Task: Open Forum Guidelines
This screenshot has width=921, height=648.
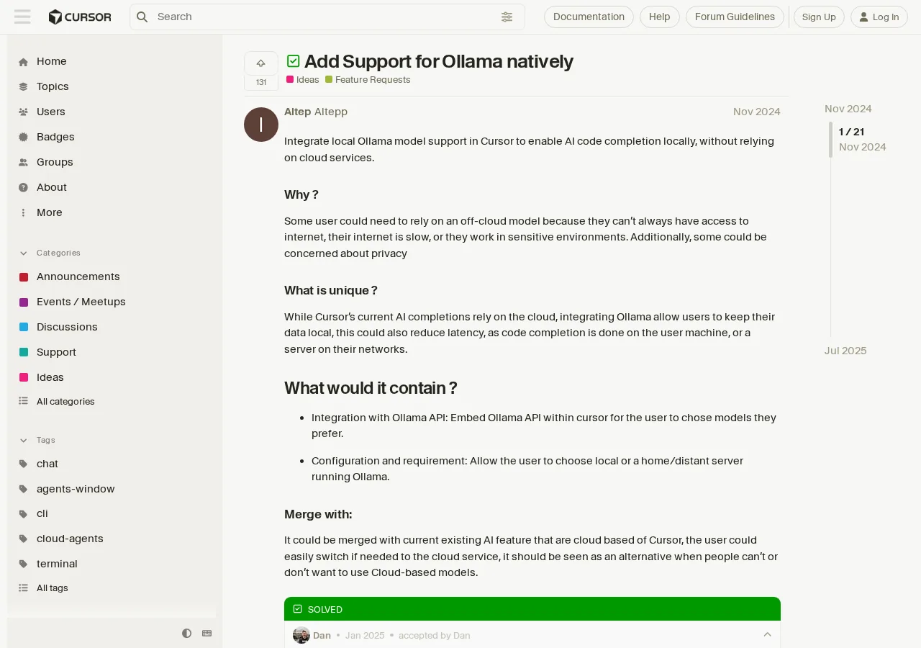Action: pyautogui.click(x=735, y=17)
